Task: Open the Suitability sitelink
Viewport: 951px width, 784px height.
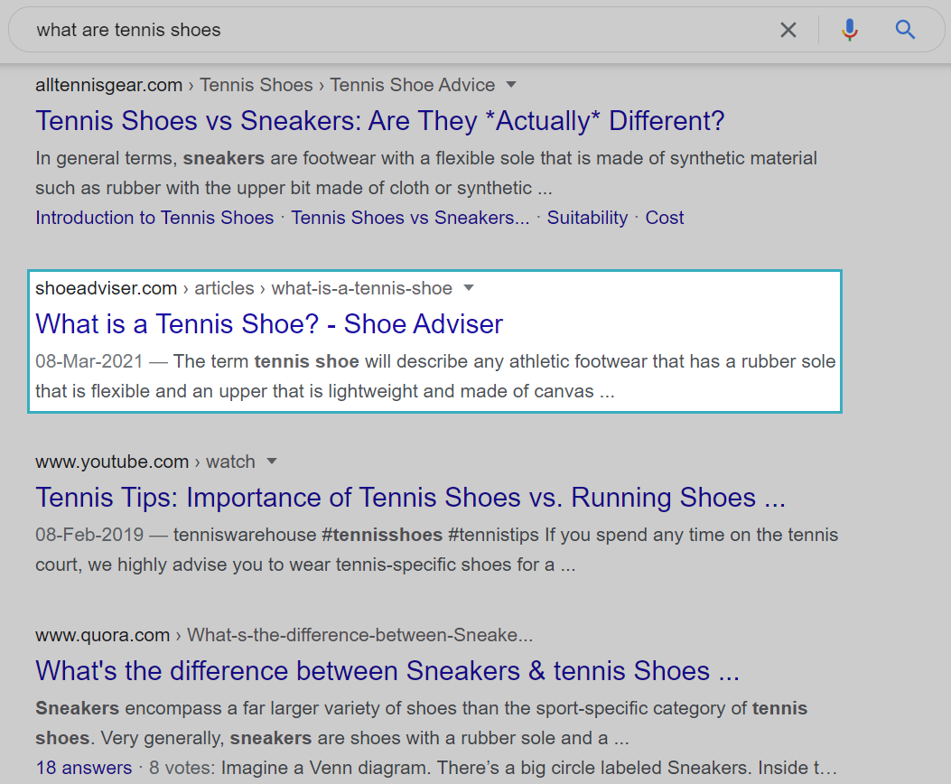Action: (587, 218)
